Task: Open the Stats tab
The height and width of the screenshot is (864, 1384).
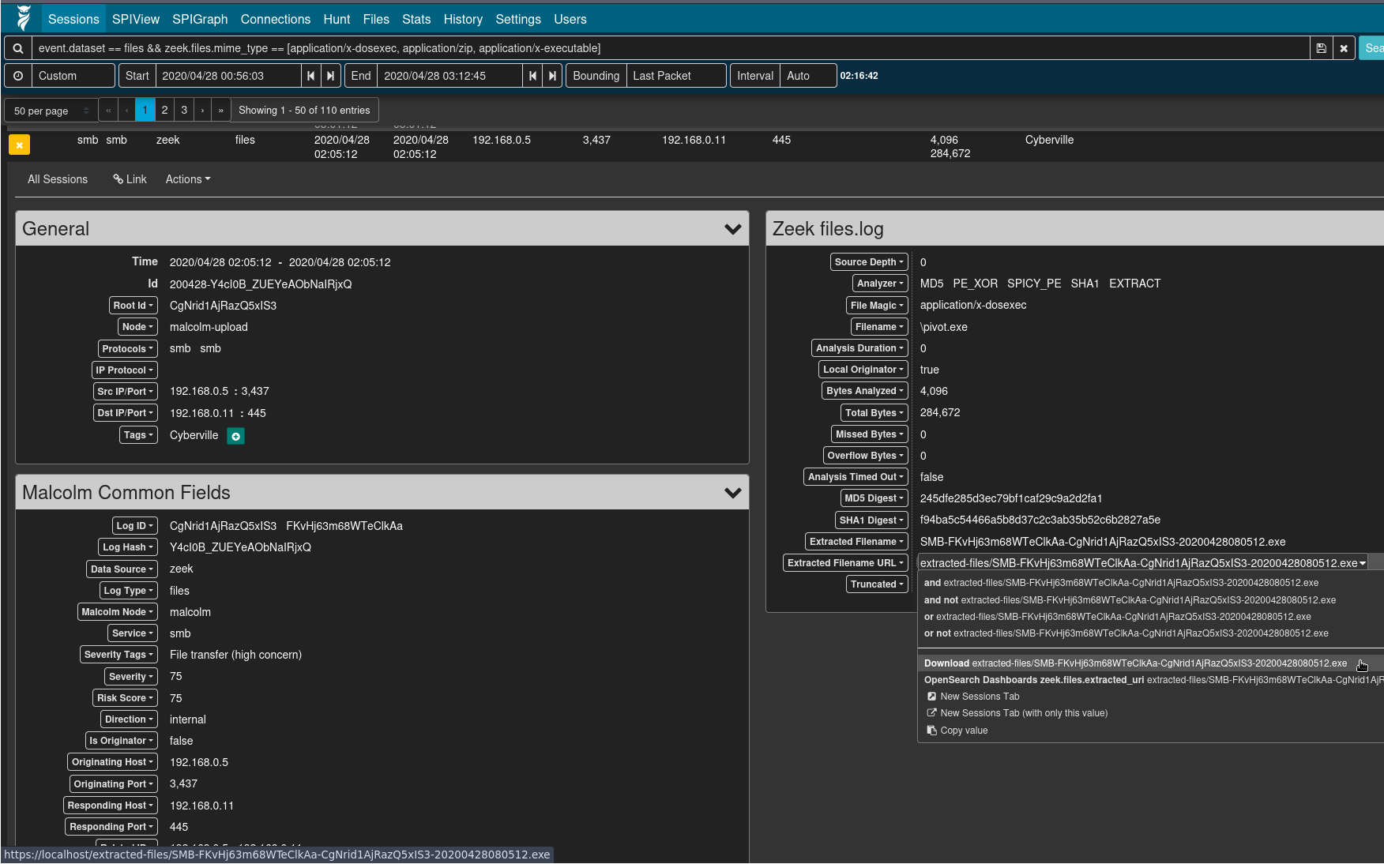Action: point(416,19)
